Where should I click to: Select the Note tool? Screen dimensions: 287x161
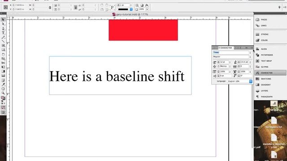3,80
